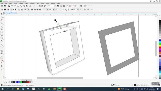Expand the Undo history dropdown arrow
161x91 pixels.
(x=32, y=6)
